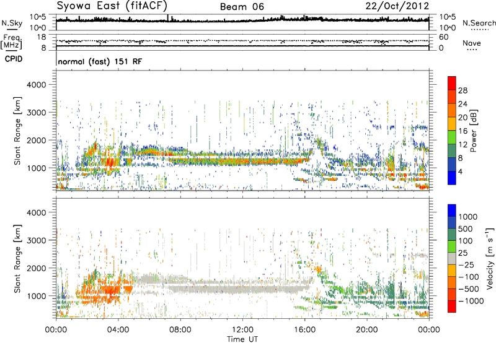The height and width of the screenshot is (343, 496).
Task: Click the 'Freq. [MHz]' axis label
Action: coord(11,42)
